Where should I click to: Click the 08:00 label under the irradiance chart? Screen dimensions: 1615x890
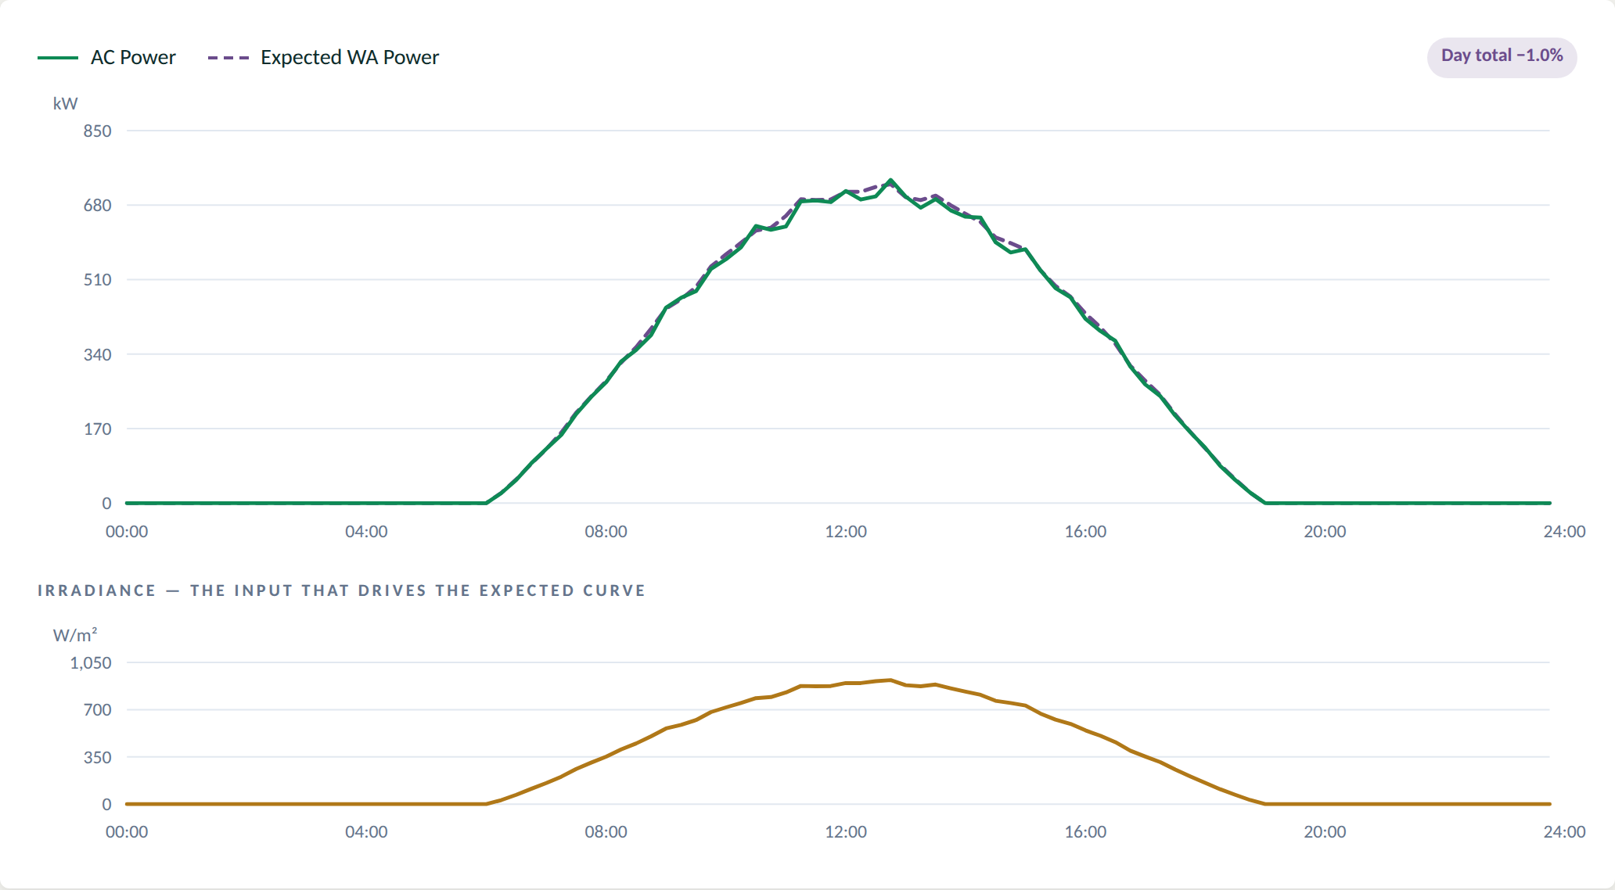coord(606,831)
